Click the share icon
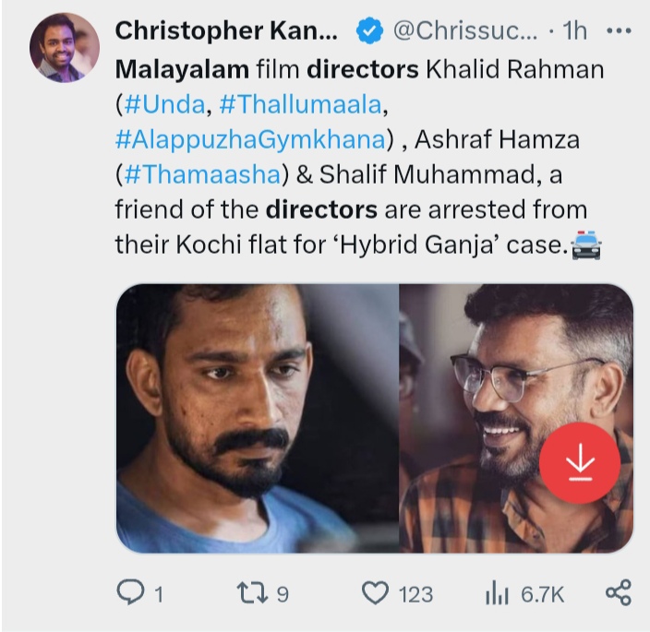Screen dimensions: 650x632 click(x=619, y=592)
